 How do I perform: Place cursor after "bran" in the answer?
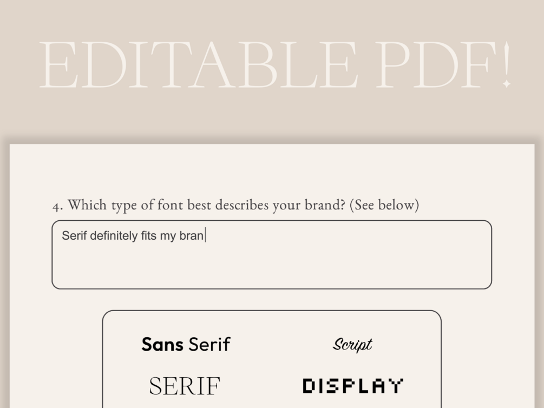point(205,236)
